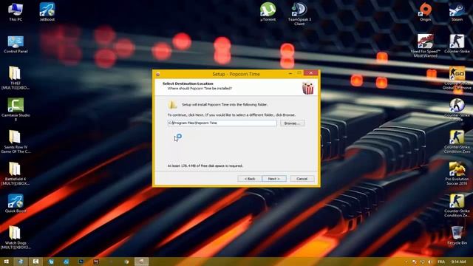Select the Origin desktop shortcut
Image resolution: width=473 pixels, height=266 pixels.
pyautogui.click(x=426, y=12)
